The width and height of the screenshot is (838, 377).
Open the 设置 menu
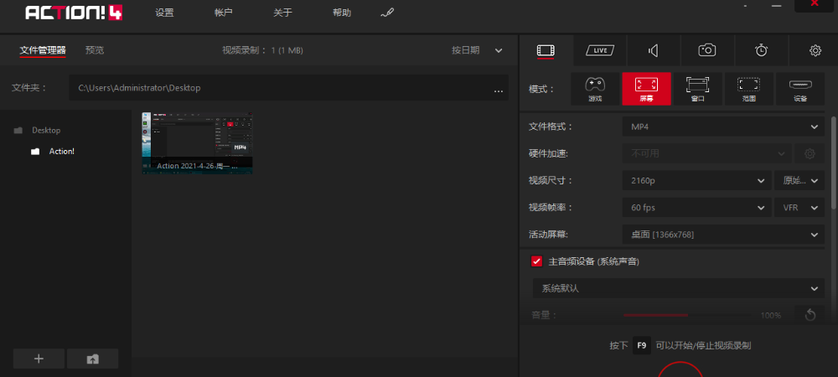(x=164, y=13)
